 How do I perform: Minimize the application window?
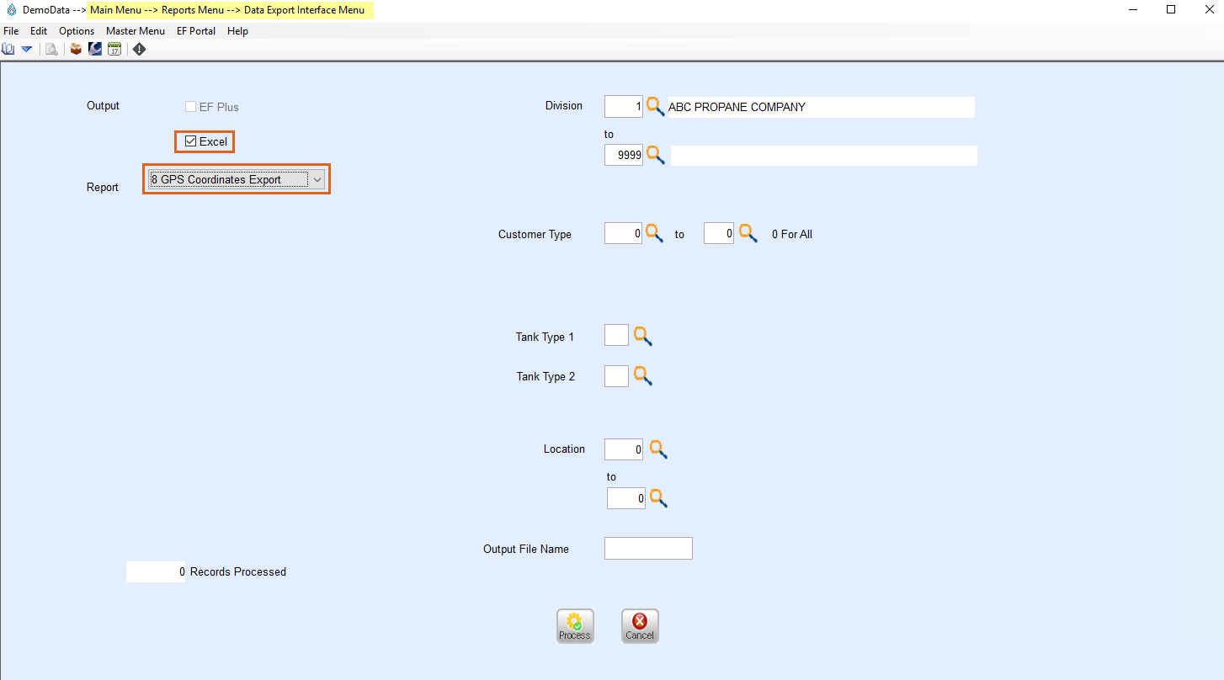click(1132, 9)
